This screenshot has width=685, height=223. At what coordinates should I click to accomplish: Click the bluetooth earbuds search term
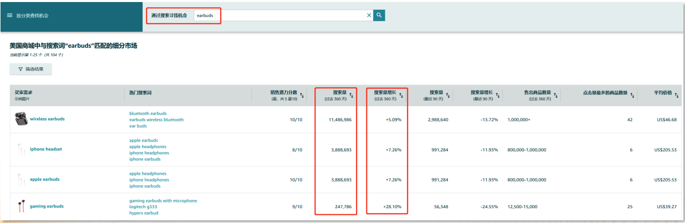pyautogui.click(x=148, y=113)
